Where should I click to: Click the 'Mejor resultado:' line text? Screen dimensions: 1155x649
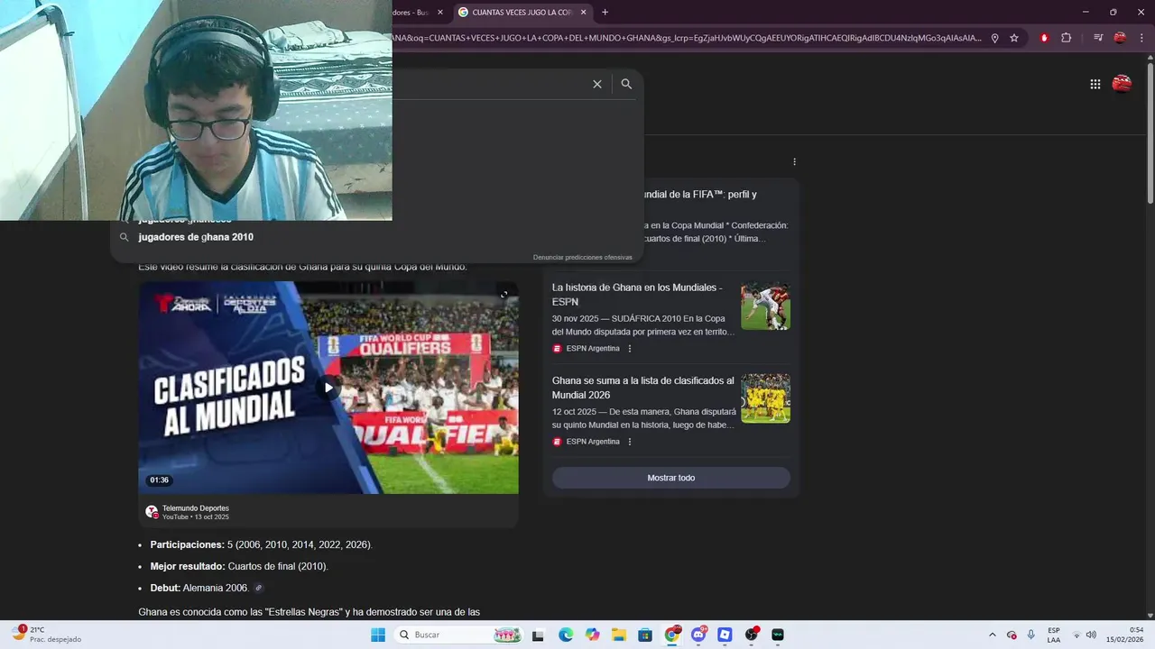(x=239, y=566)
